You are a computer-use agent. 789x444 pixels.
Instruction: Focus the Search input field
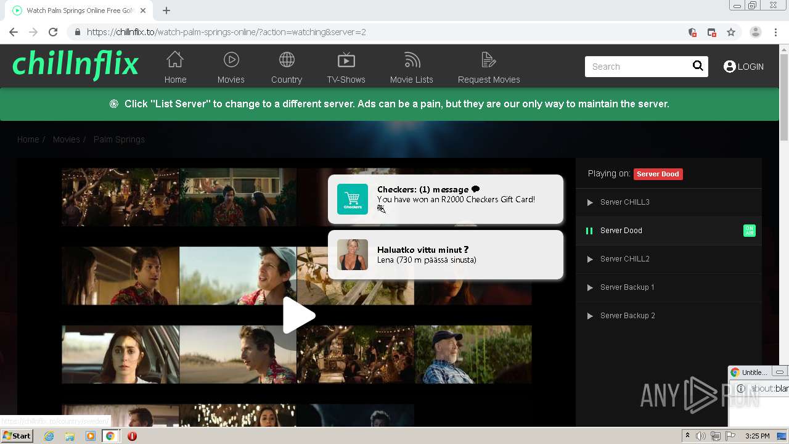(638, 67)
